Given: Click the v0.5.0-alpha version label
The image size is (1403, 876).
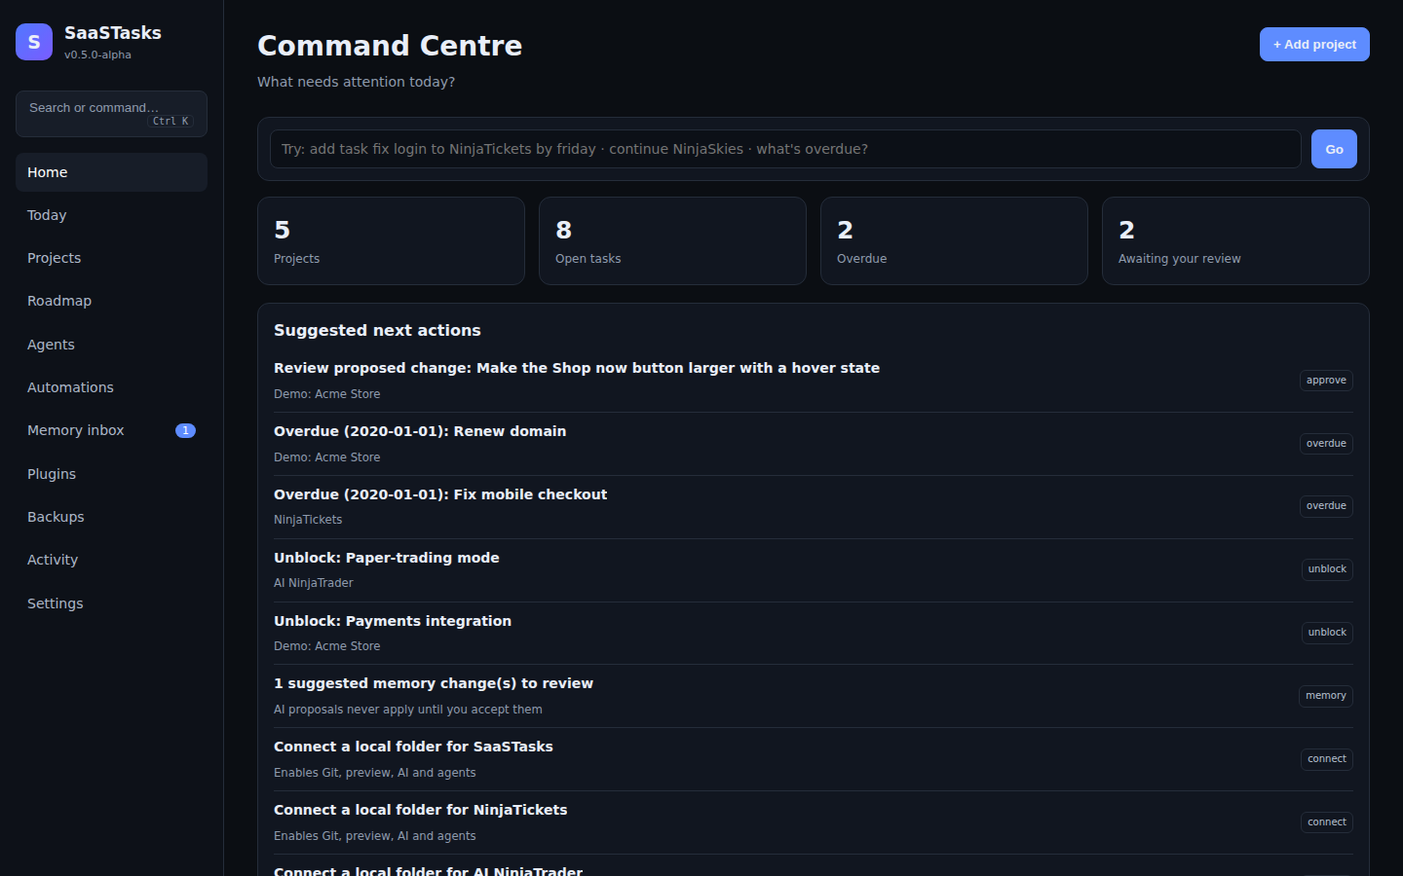Looking at the screenshot, I should [x=97, y=55].
